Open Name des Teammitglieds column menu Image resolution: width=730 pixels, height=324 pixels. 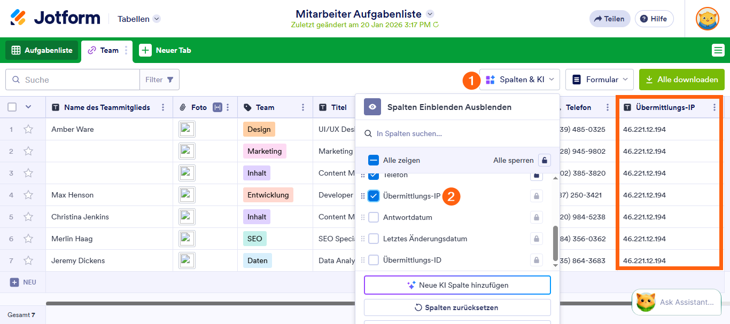click(x=163, y=107)
